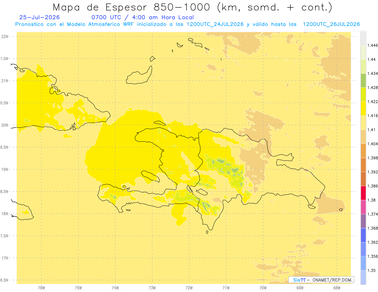The width and height of the screenshot is (378, 292).
Task: Select the orange legend band between 1.398 and 1.404
Action: (363, 151)
